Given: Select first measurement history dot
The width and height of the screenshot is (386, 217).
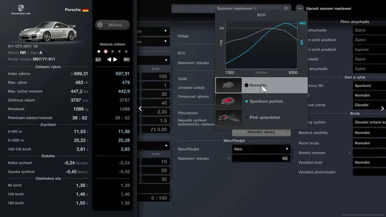Looking at the screenshot, I should point(99,52).
